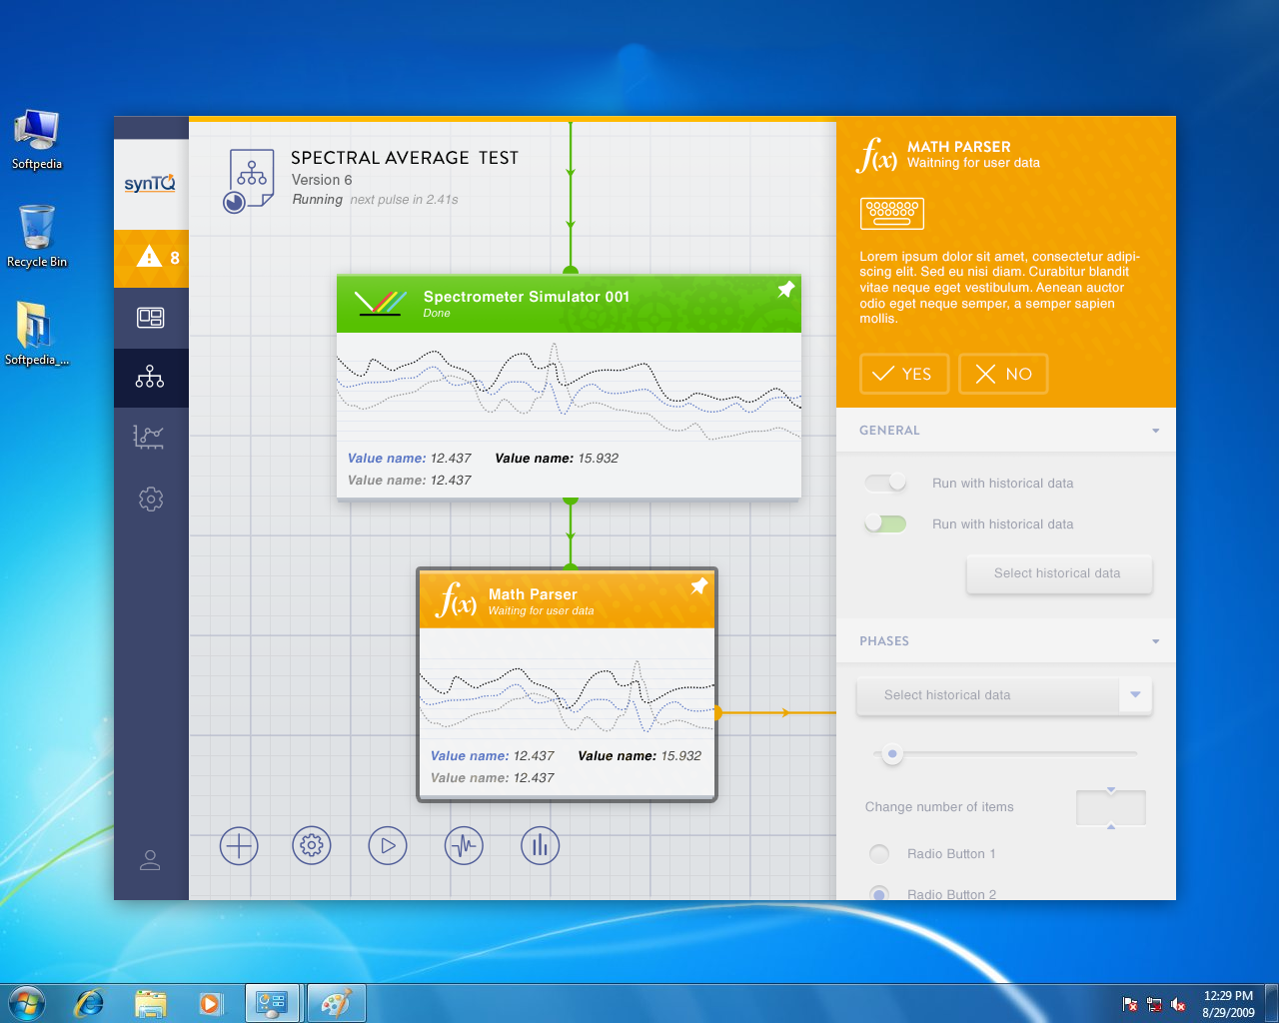Viewport: 1279px width, 1023px height.
Task: Click Spectrometer Simulator 001 title
Action: [527, 297]
